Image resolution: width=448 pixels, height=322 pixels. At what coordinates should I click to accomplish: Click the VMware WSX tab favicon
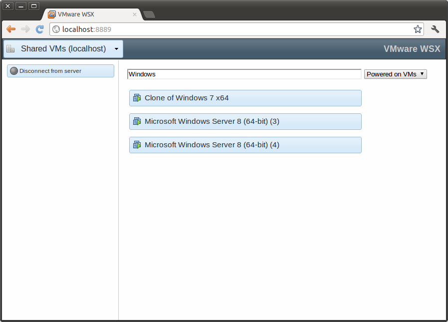52,14
